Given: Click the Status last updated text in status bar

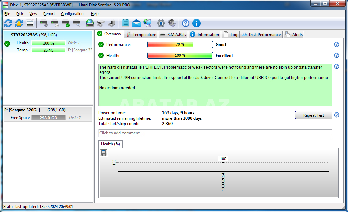Looking at the screenshot, I should click(x=38, y=207).
